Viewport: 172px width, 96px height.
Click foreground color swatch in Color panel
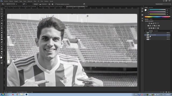(x=146, y=10)
